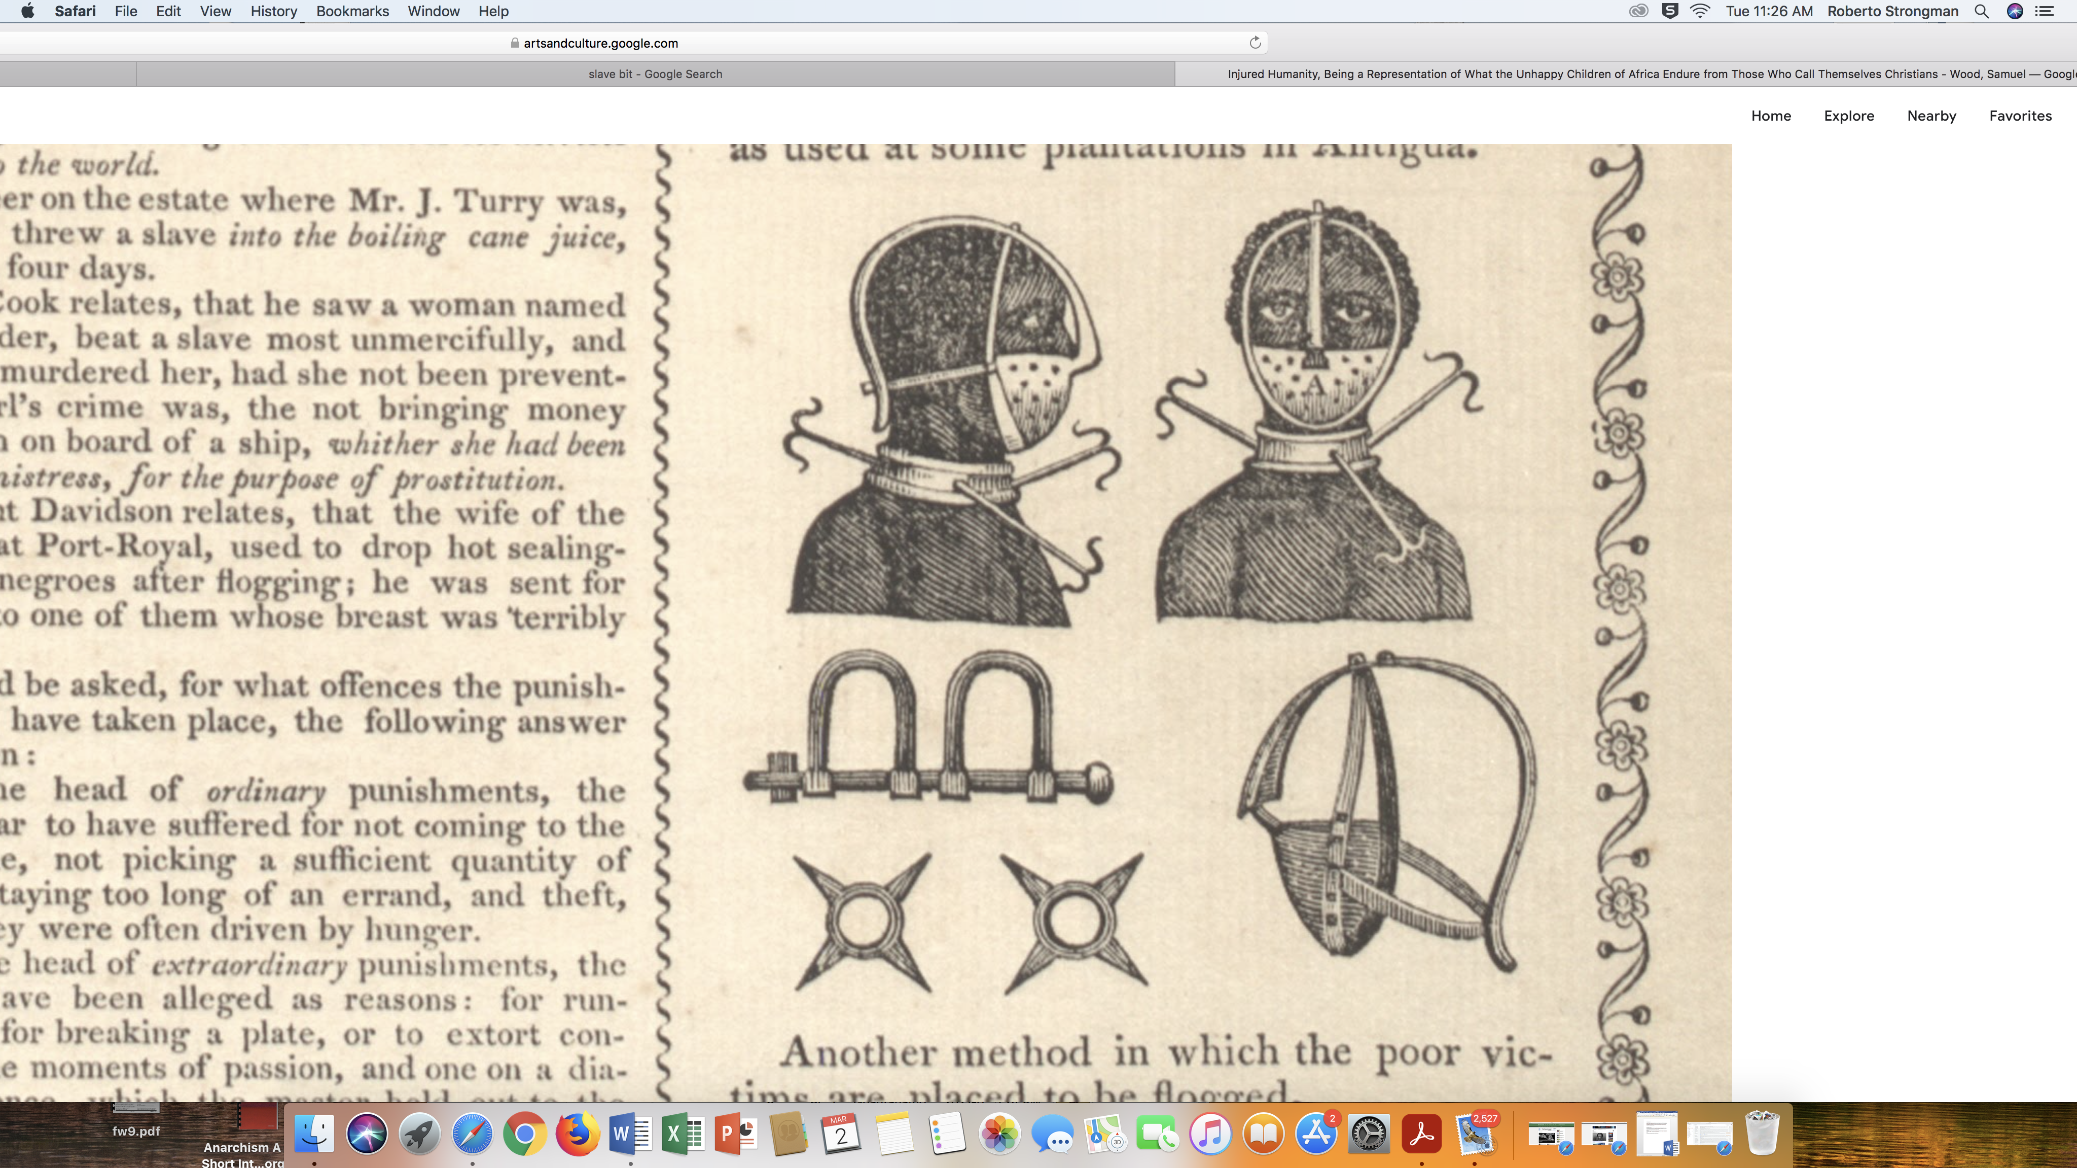This screenshot has height=1168, width=2077.
Task: Open Adobe Acrobat from the Dock
Action: (1421, 1134)
